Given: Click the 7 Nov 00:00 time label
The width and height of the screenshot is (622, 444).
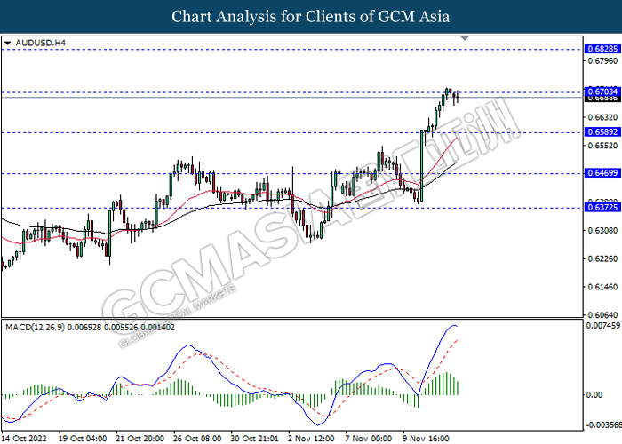Looking at the screenshot, I should pos(369,439).
